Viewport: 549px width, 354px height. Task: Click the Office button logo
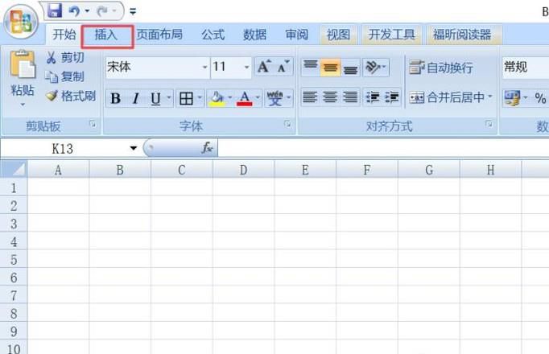point(21,22)
